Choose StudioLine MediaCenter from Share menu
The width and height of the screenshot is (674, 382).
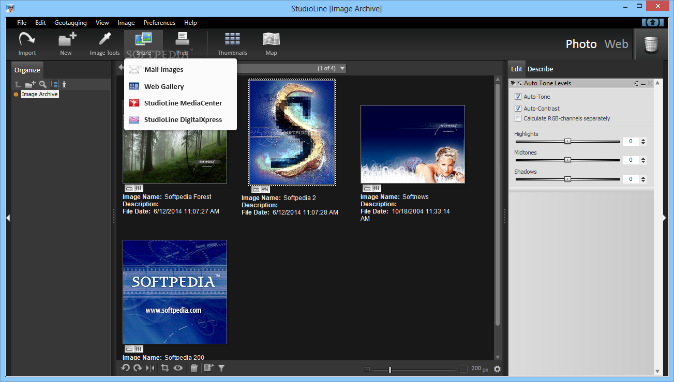180,103
